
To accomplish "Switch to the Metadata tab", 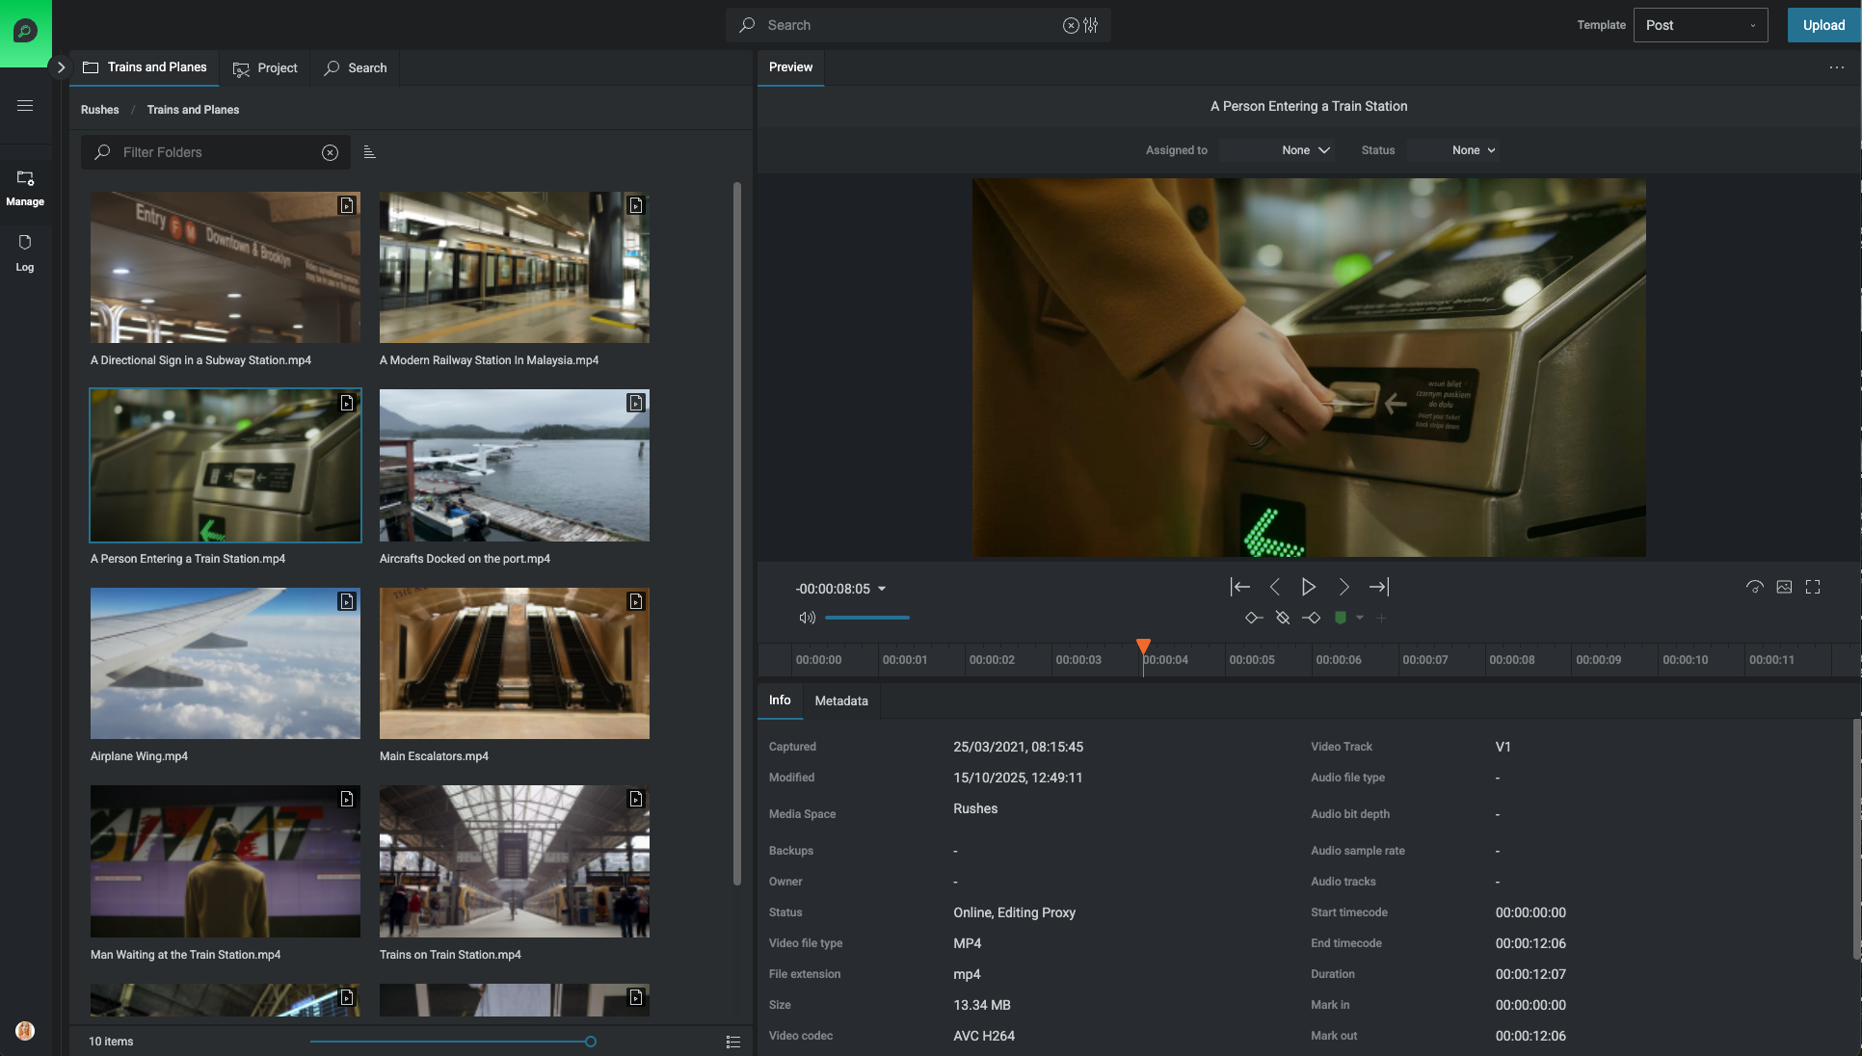I will point(840,701).
